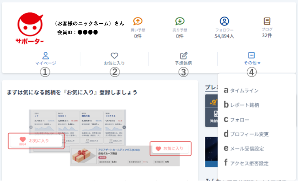Click the orange 買い予想 up-arrow icon
Image resolution: width=298 pixels, height=181 pixels.
click(138, 21)
